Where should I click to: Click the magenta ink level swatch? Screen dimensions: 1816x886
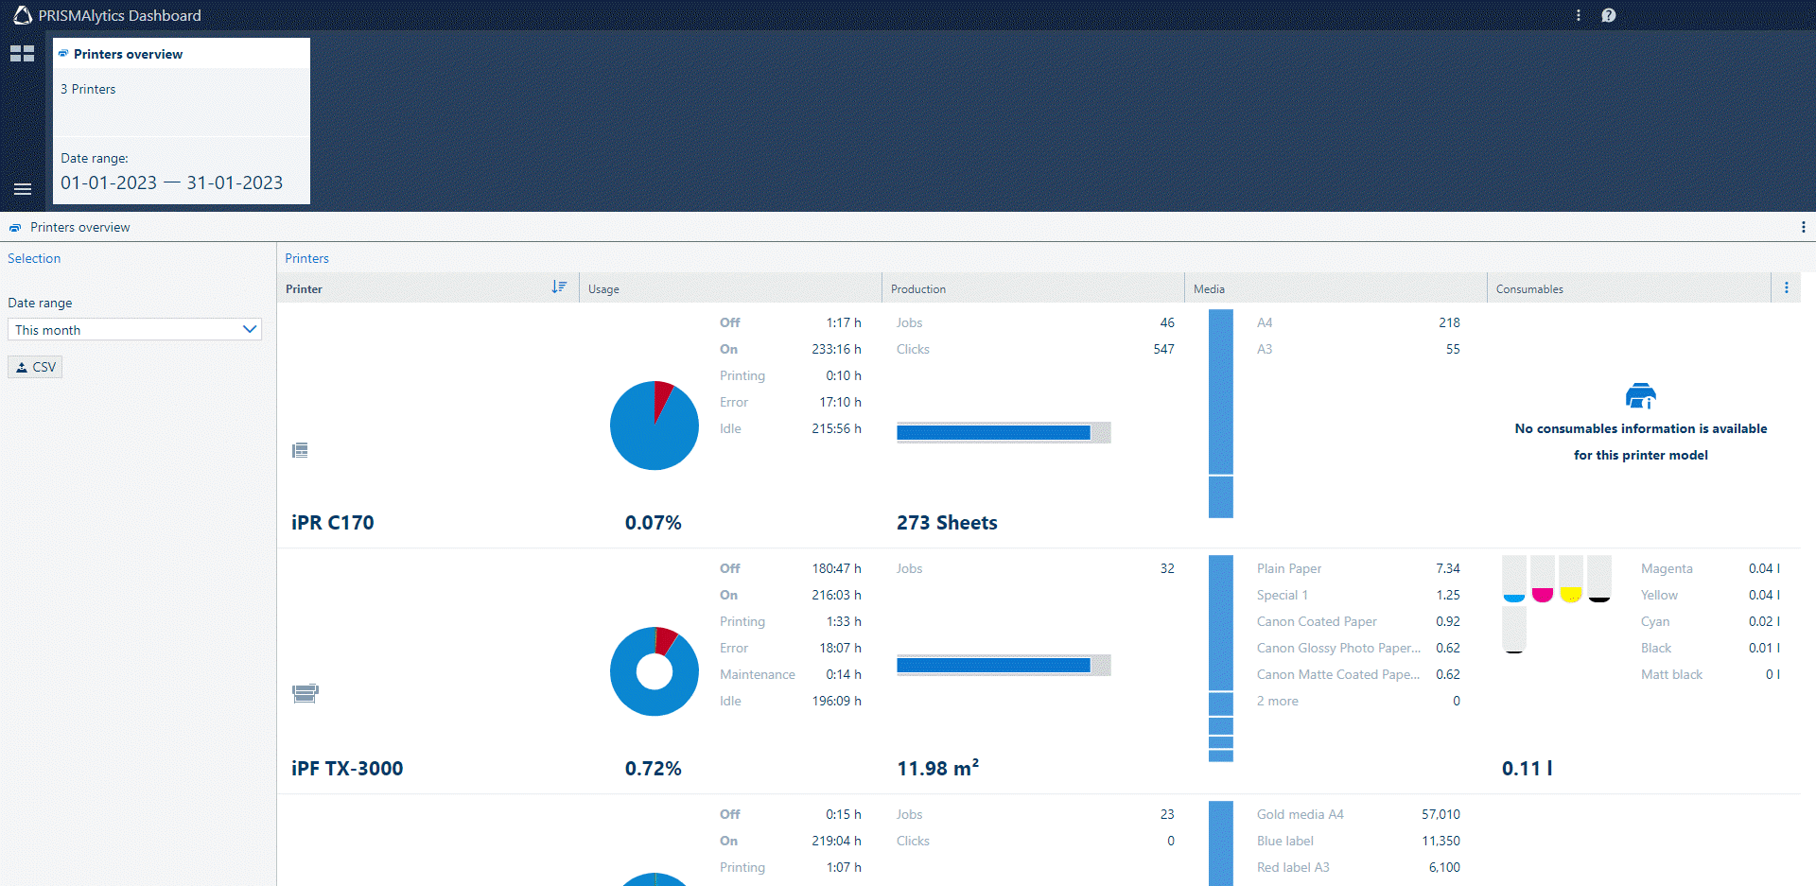coord(1542,580)
